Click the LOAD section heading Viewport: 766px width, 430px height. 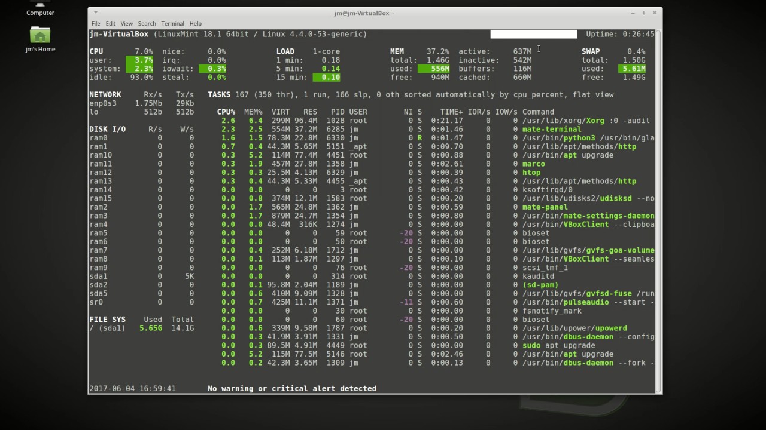(285, 51)
